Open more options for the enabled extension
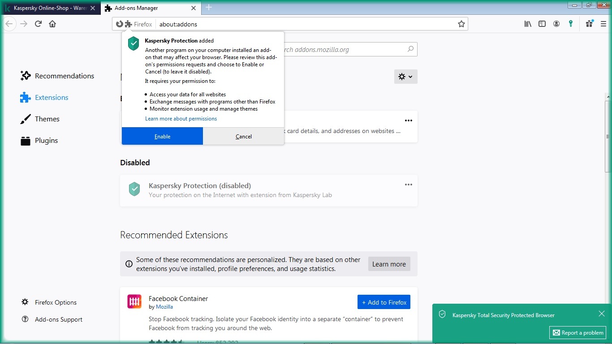Viewport: 612px width, 344px height. [x=408, y=120]
